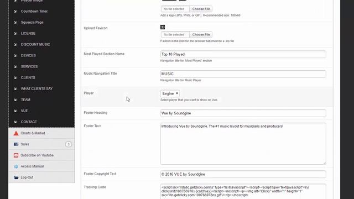Click inside the Footer Text textarea
The image size is (354, 199).
point(243,144)
